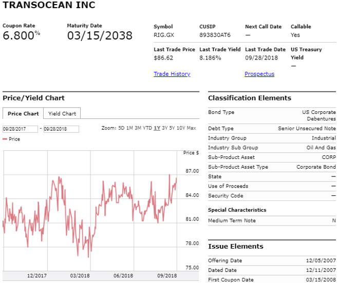Screen dimensions: 338x283
Task: Click the Bond Type row label
Action: (x=221, y=112)
